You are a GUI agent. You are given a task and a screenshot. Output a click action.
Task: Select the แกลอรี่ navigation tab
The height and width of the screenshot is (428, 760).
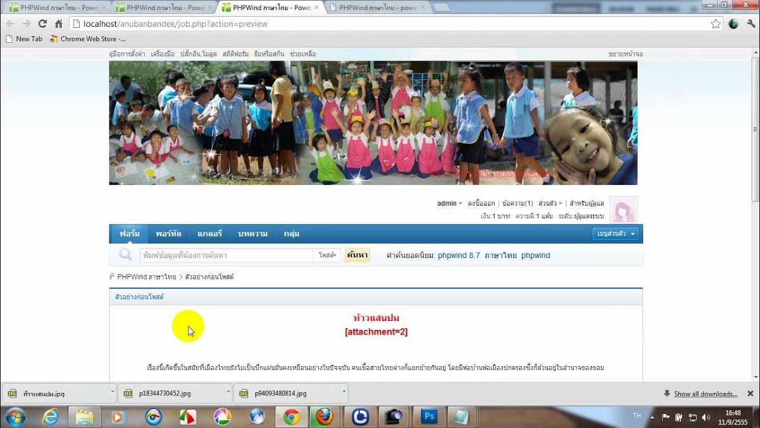click(x=210, y=234)
